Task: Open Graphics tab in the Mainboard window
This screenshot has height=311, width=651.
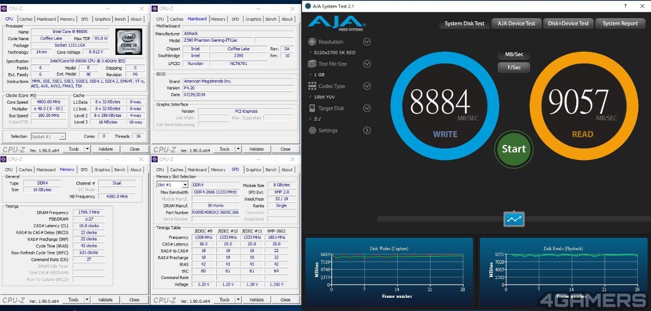Action: [x=253, y=19]
